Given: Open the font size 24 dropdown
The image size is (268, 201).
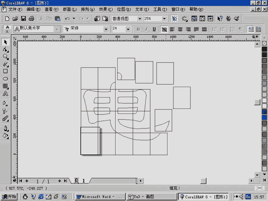Looking at the screenshot, I should coord(128,29).
